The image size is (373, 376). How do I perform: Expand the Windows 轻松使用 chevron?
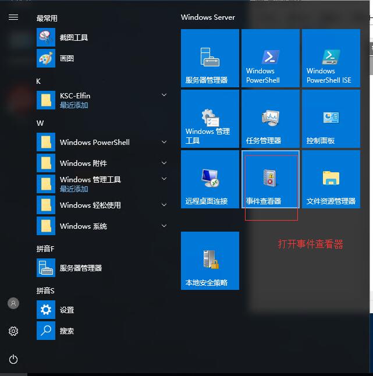(164, 205)
